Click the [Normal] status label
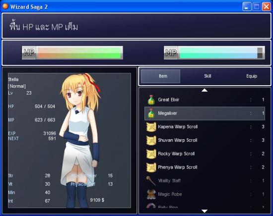This screenshot has width=273, height=216. (x=17, y=86)
